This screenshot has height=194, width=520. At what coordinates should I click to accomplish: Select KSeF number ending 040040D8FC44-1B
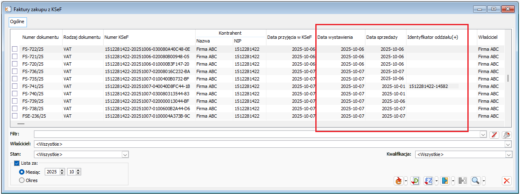(147, 86)
